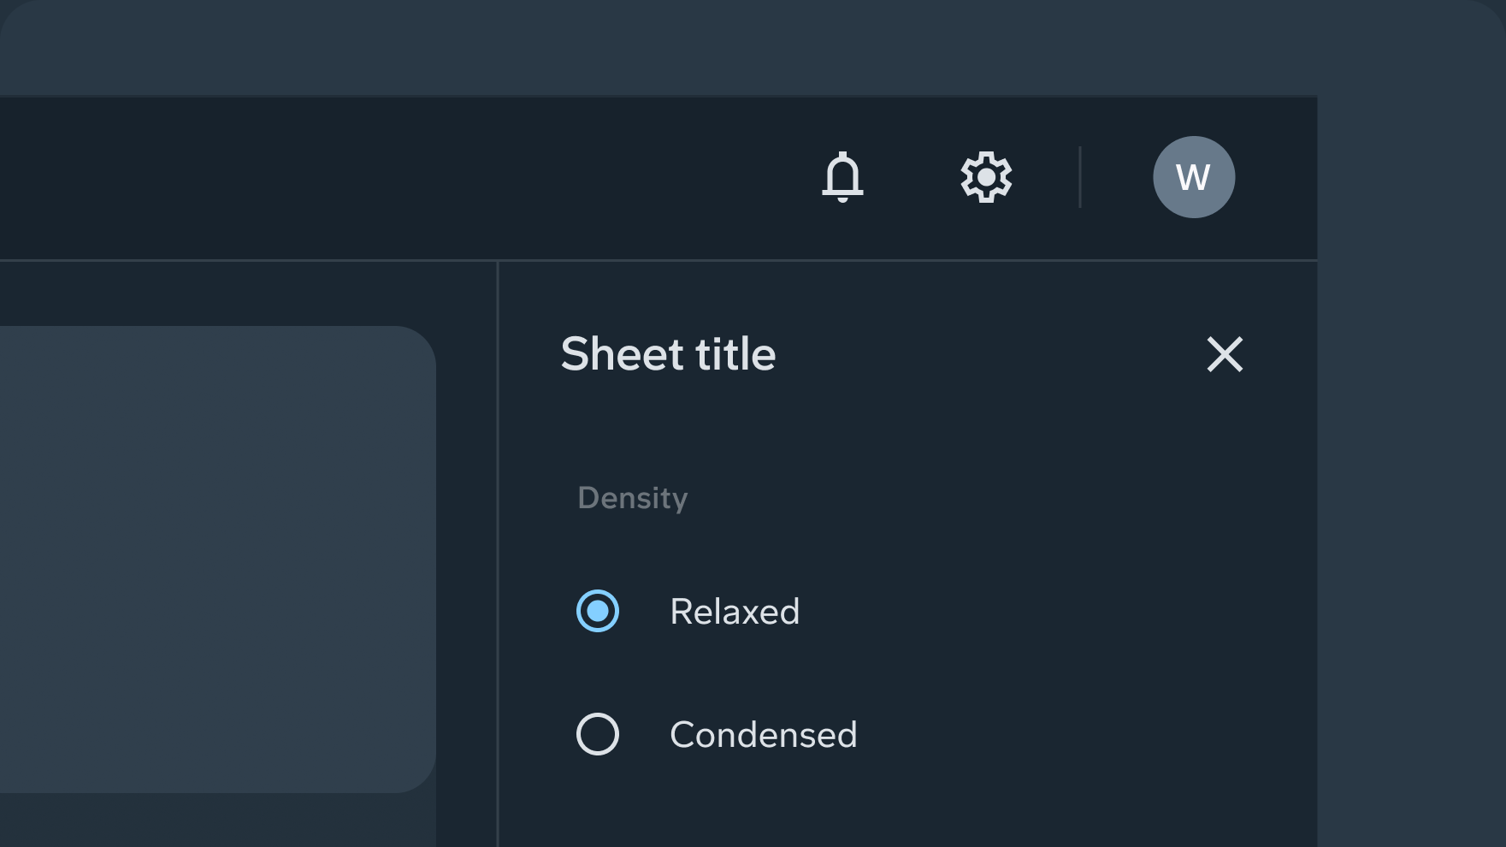Image resolution: width=1506 pixels, height=847 pixels.
Task: Click the letter W inside the avatar circle
Action: click(x=1193, y=178)
